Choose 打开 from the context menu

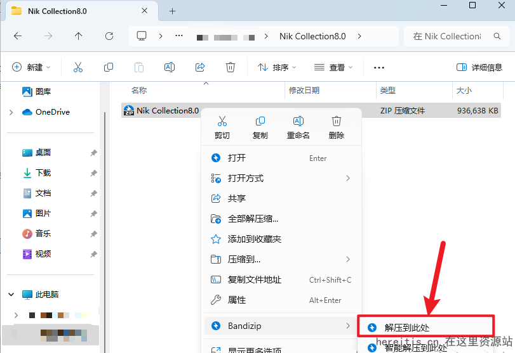click(281, 158)
